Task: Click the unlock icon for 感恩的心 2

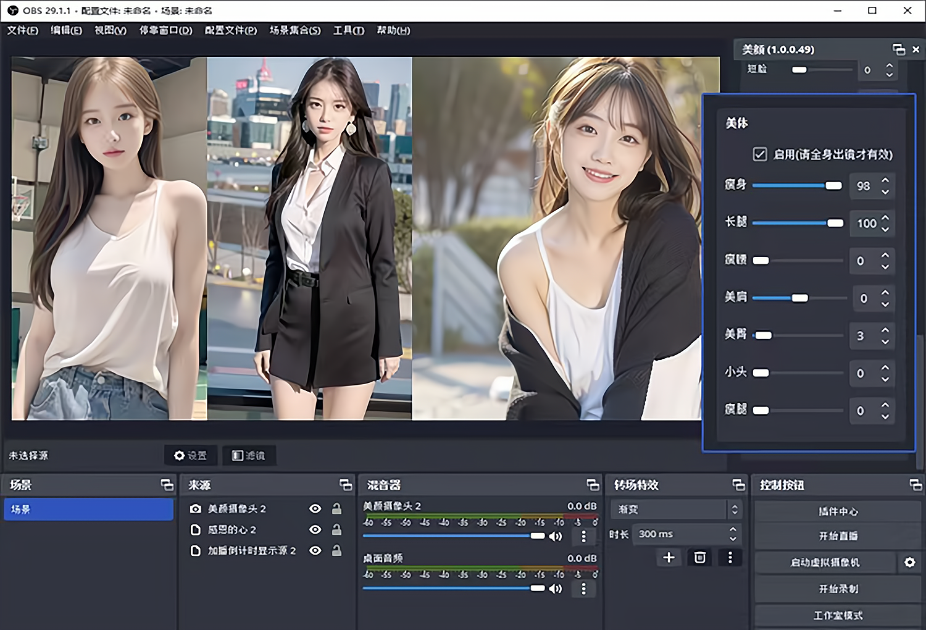Action: point(336,529)
